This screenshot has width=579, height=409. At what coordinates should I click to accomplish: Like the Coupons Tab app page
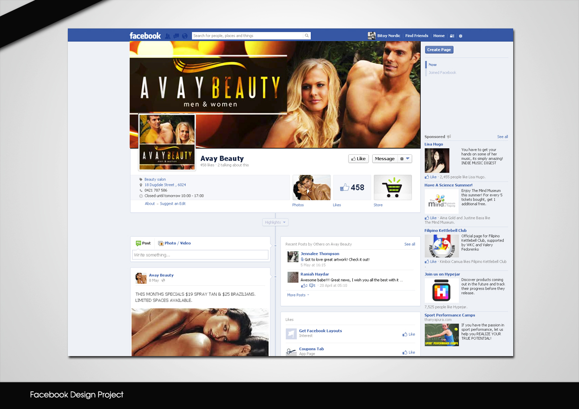tap(408, 352)
